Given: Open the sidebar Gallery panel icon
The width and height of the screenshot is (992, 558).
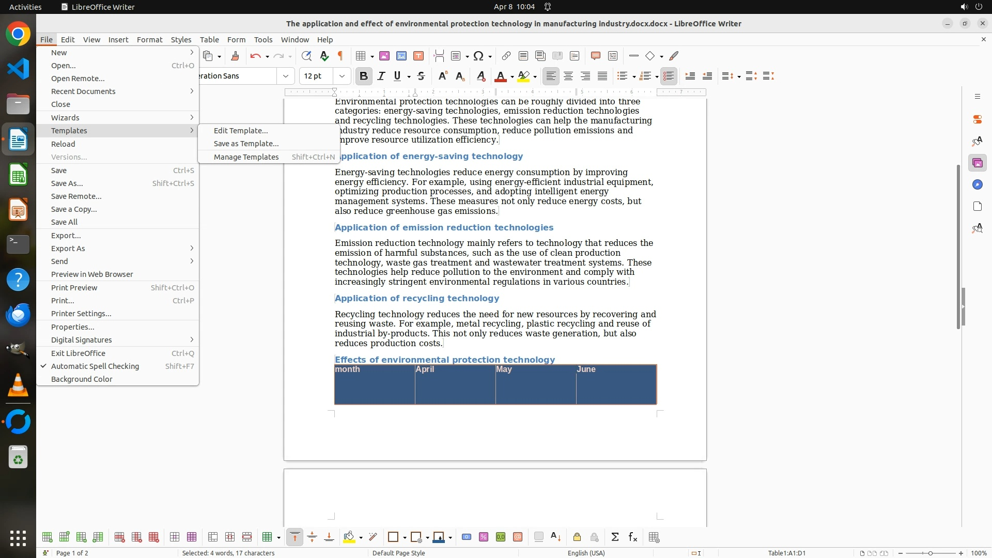Looking at the screenshot, I should point(977,163).
